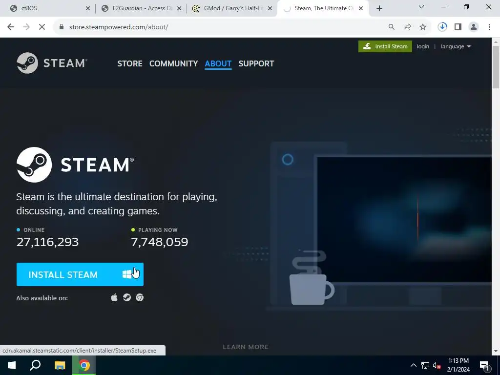Click the zoom magnifier icon in address bar
Image resolution: width=500 pixels, height=375 pixels.
391,27
